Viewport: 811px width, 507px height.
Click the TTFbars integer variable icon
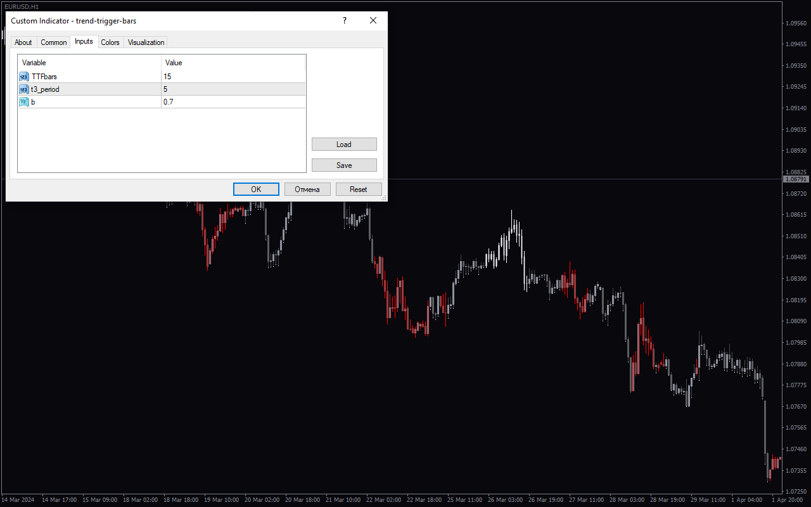(x=23, y=77)
